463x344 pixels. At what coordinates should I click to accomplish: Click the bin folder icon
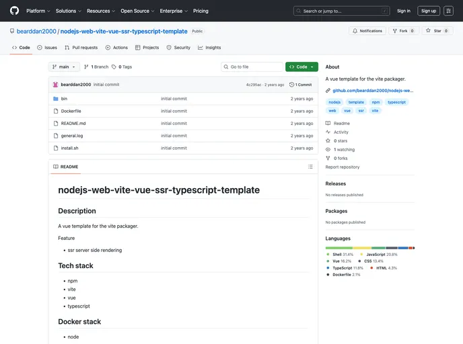pyautogui.click(x=55, y=99)
